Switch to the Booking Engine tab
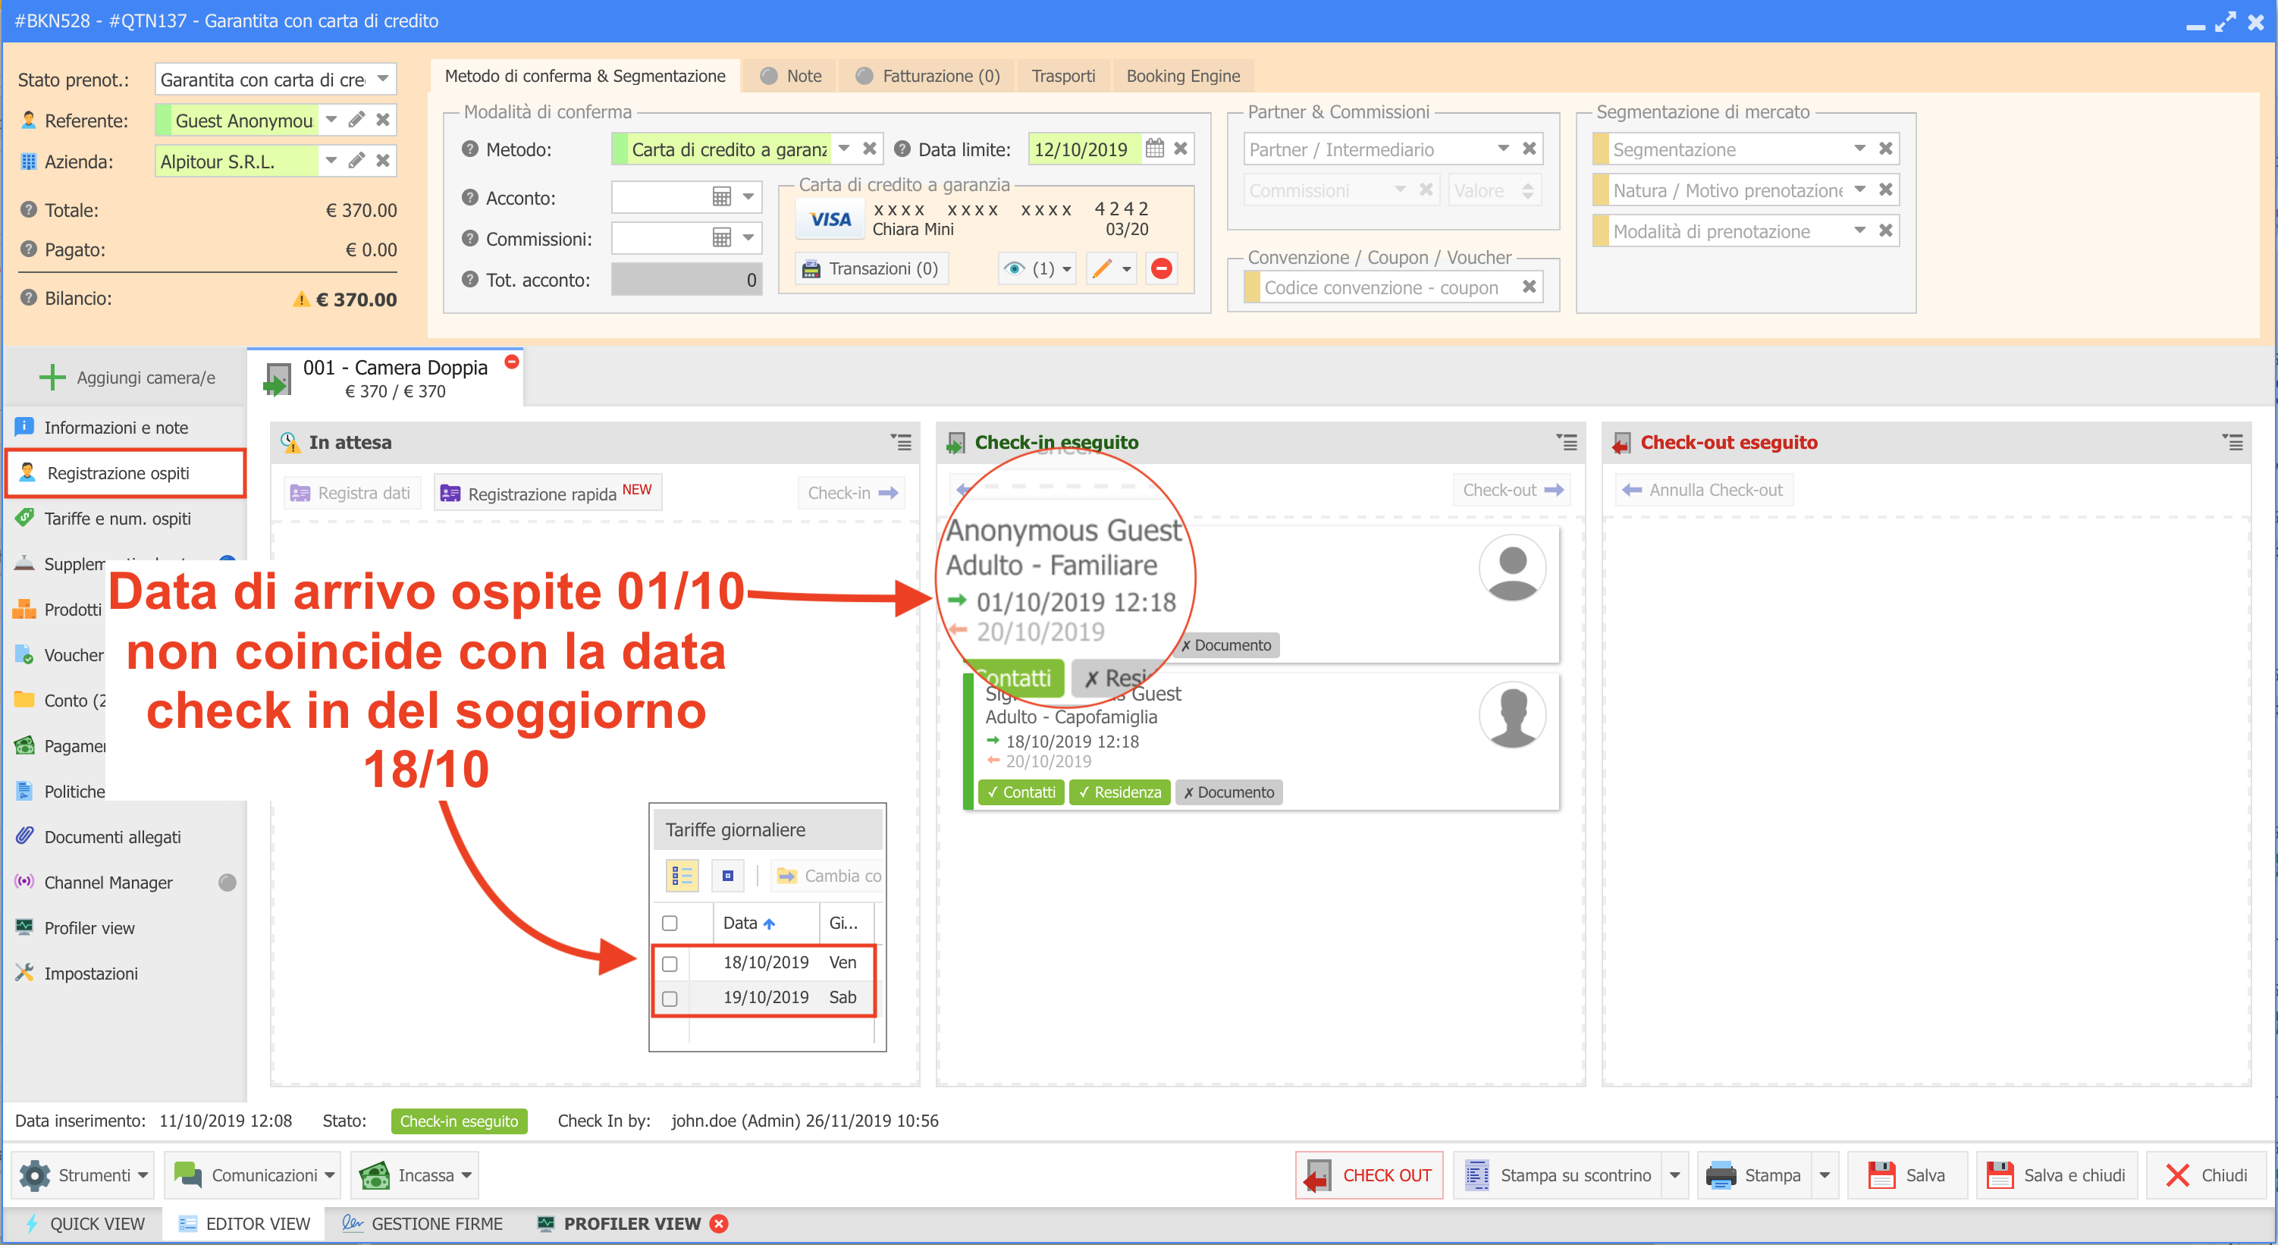The height and width of the screenshot is (1245, 2278). tap(1182, 76)
